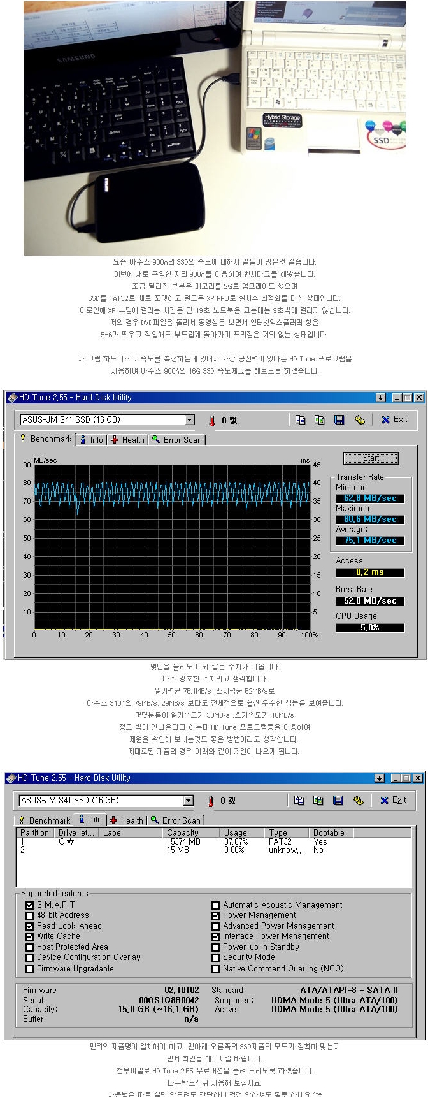Open drive dropdown in lower HD Tune window
This screenshot has width=428, height=1097.
click(x=188, y=801)
